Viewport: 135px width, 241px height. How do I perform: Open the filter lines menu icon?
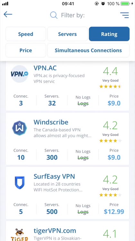124,15
